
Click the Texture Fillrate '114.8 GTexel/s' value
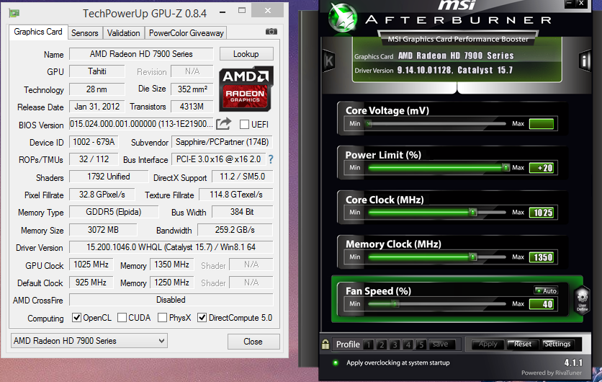click(x=236, y=195)
